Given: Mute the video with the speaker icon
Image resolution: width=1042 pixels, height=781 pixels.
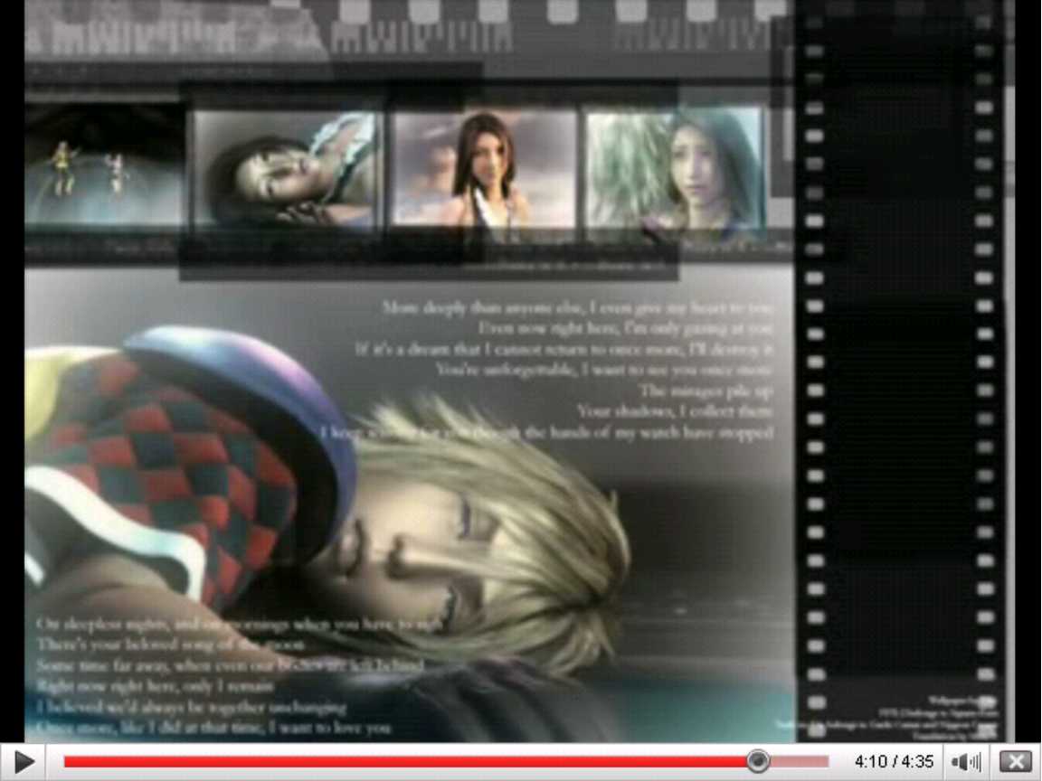Looking at the screenshot, I should tap(966, 762).
